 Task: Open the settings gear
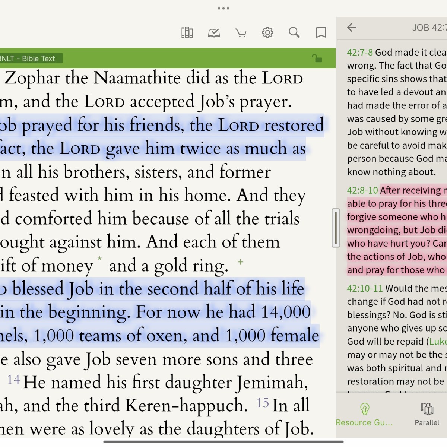pos(267,33)
